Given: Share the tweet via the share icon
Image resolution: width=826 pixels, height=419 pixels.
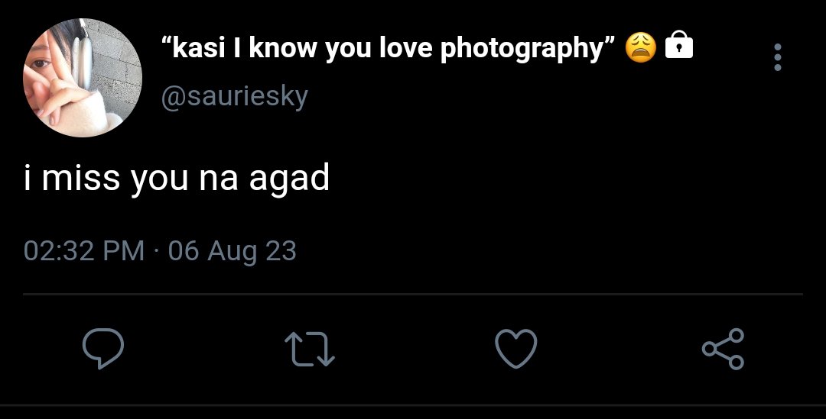Looking at the screenshot, I should pos(724,349).
